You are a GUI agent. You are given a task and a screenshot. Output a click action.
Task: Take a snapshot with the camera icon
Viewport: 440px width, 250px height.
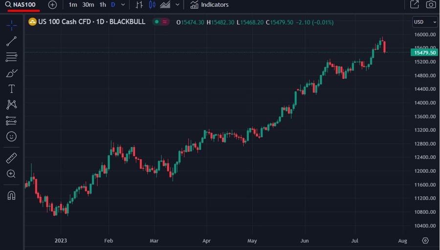point(431,4)
